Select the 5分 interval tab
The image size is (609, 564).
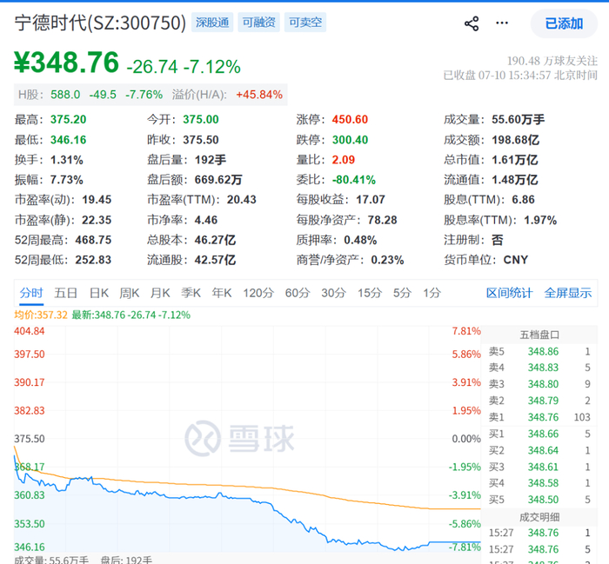(x=402, y=293)
